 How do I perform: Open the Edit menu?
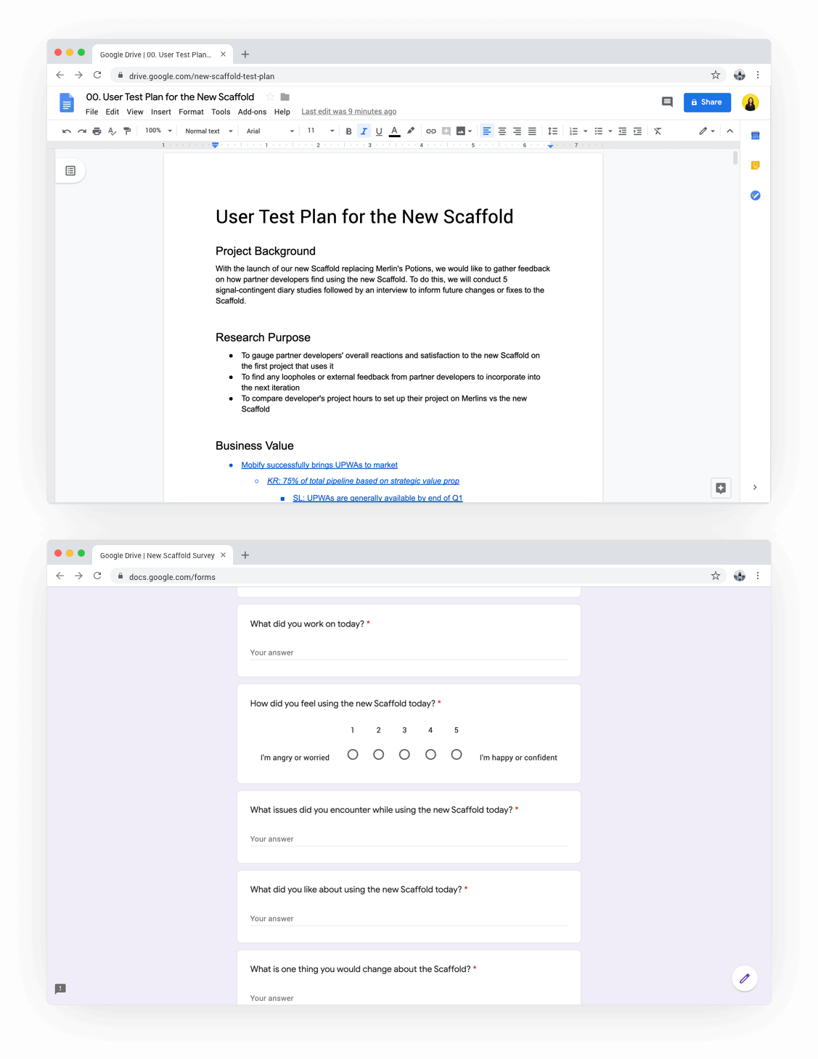pyautogui.click(x=112, y=112)
